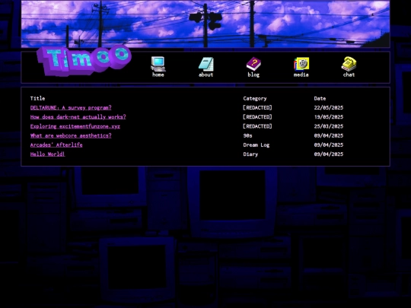411x308 pixels.
Task: Click the 'Category' column header
Action: pyautogui.click(x=255, y=98)
